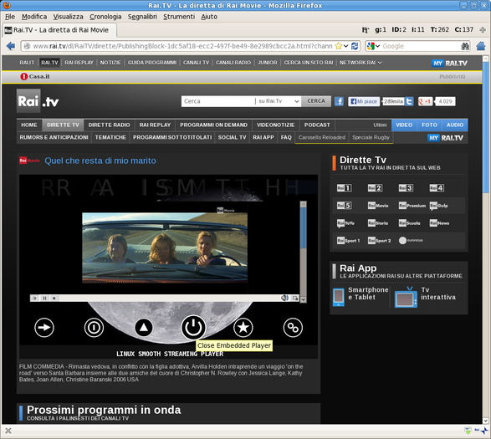
Task: Open the Modifica menu
Action: pos(34,17)
